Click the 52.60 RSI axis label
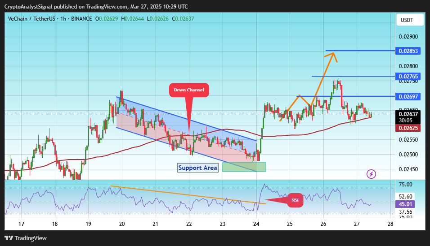This screenshot has height=246, width=430. point(405,197)
